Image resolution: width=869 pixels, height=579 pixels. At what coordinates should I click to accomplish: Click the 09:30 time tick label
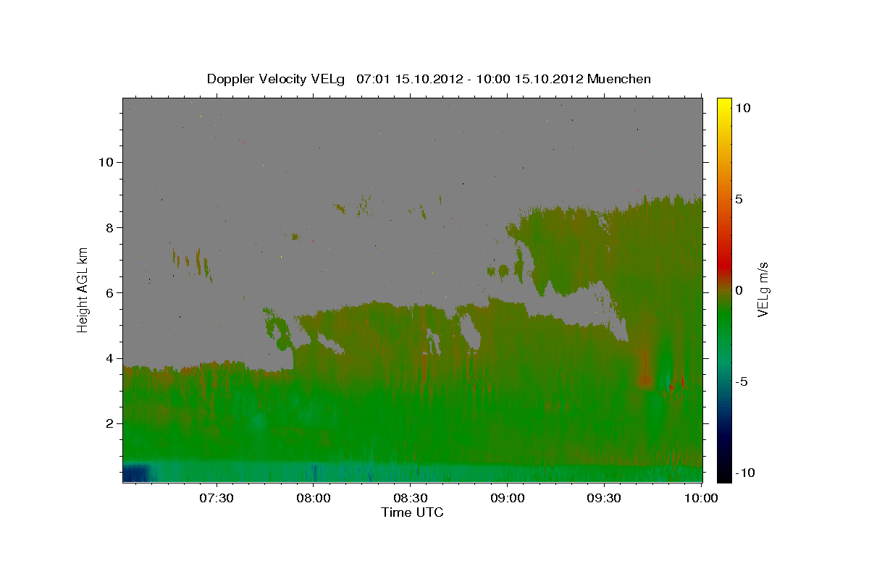pyautogui.click(x=604, y=498)
